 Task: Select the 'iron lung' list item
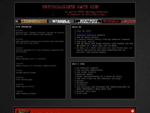click(82, 93)
